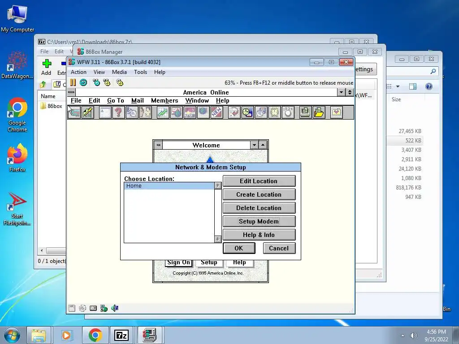Image resolution: width=459 pixels, height=344 pixels.
Task: Click the 86Box hard reset icon
Action: [83, 82]
